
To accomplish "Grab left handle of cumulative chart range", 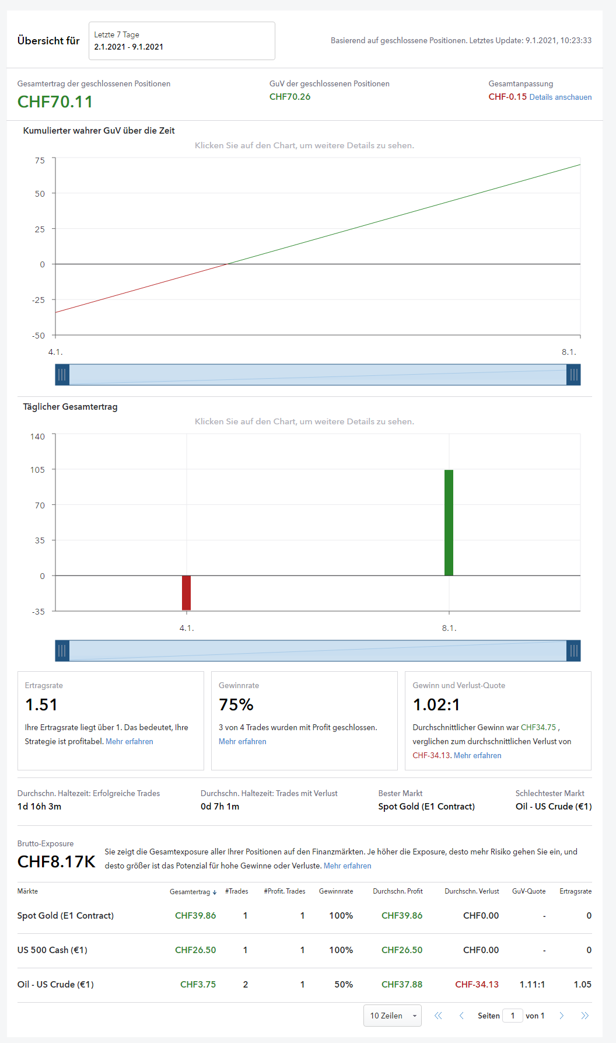I will (x=62, y=375).
